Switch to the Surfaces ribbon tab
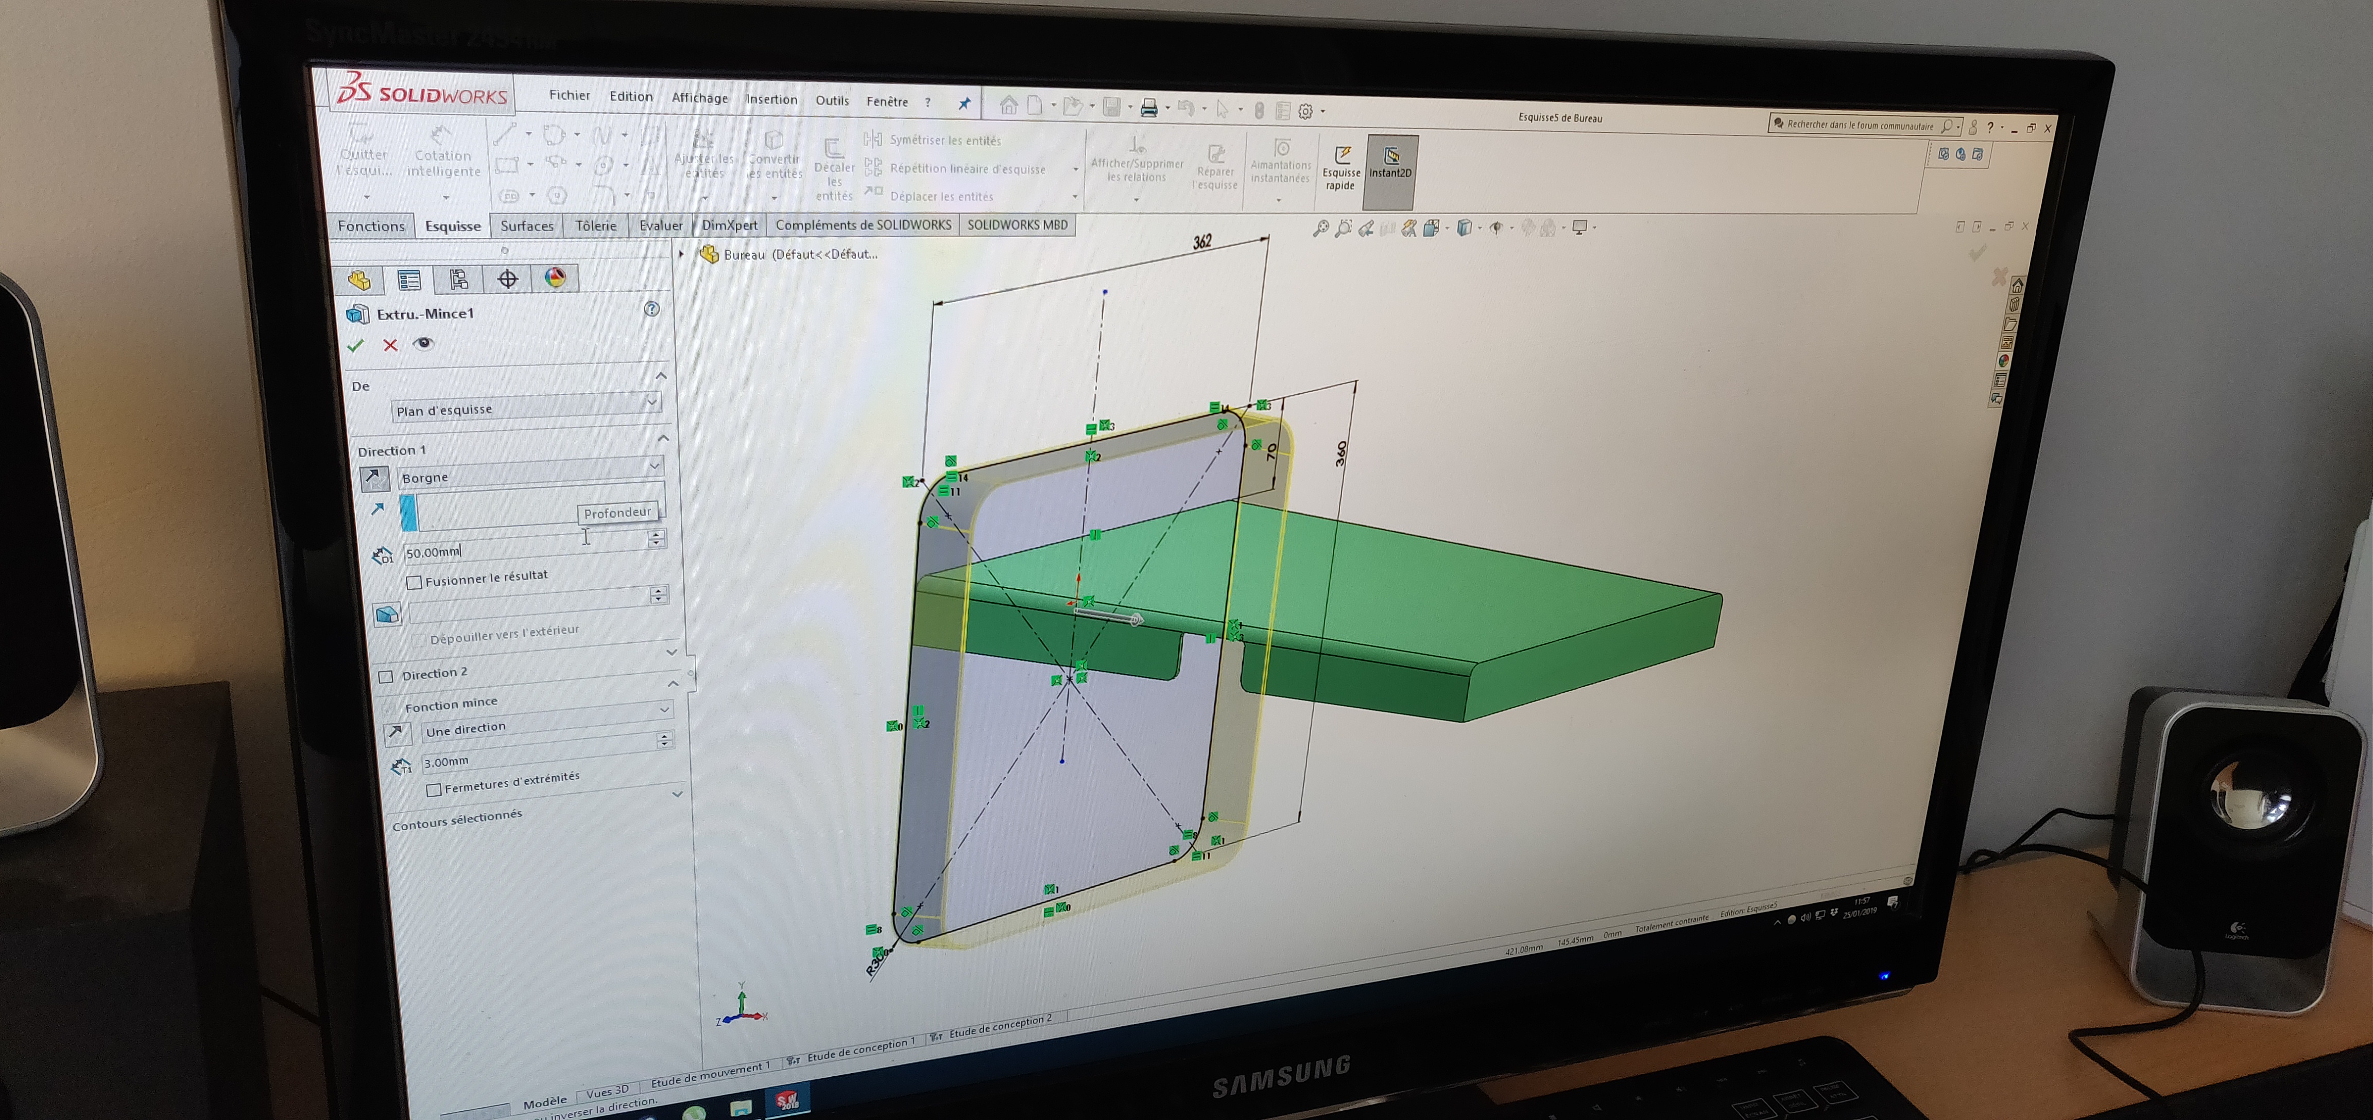The height and width of the screenshot is (1120, 2373). [527, 225]
